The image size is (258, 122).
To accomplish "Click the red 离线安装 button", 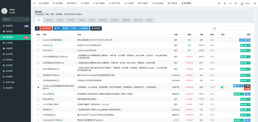I will click(46, 28).
